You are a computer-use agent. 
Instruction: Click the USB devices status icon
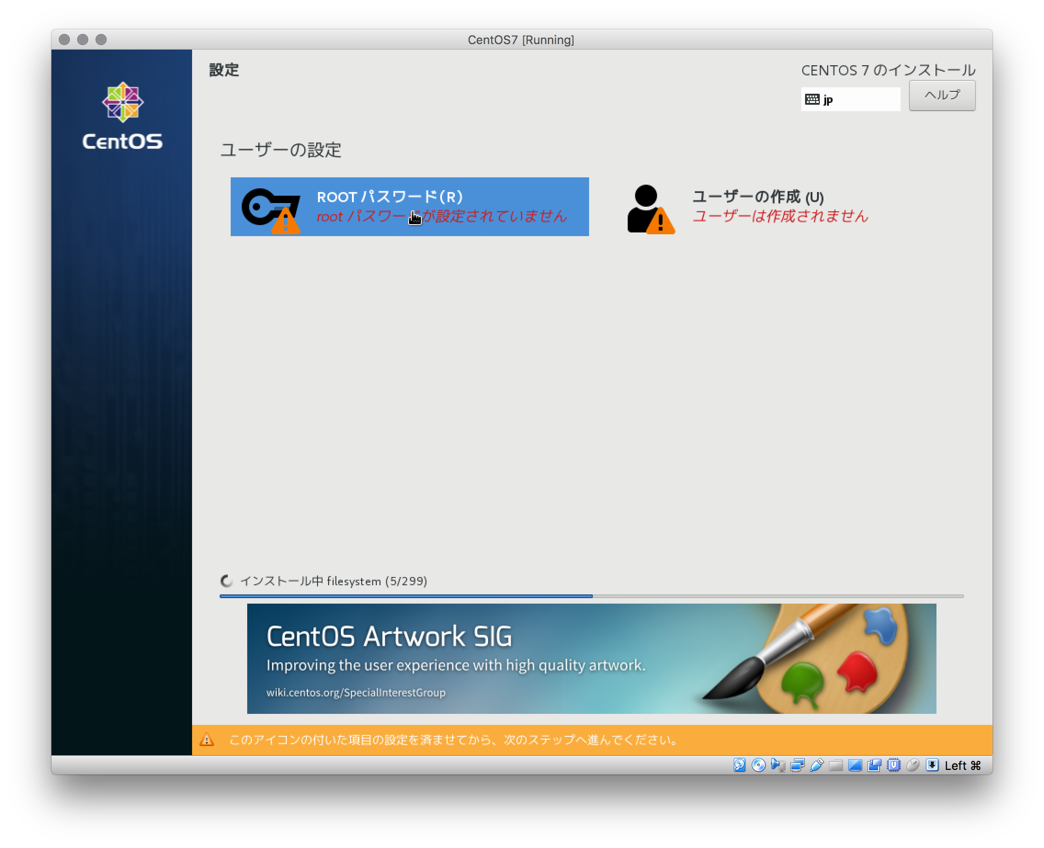pos(816,765)
